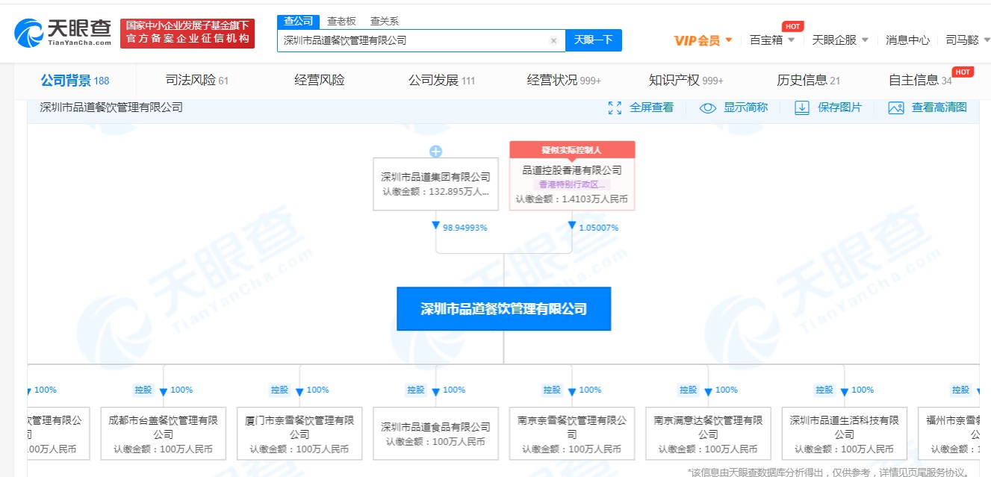Open the 自主信息 section tab
This screenshot has width=991, height=477.
click(920, 81)
